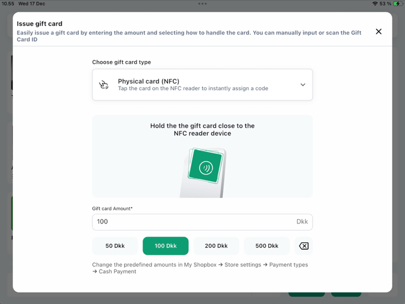Tap the battery status icon
The image size is (405, 304).
click(397, 4)
